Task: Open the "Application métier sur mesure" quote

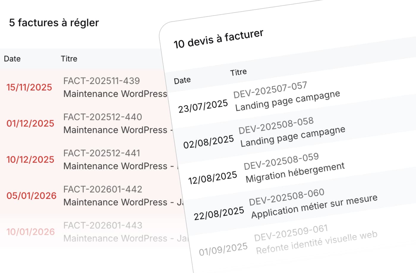Action: (314, 206)
